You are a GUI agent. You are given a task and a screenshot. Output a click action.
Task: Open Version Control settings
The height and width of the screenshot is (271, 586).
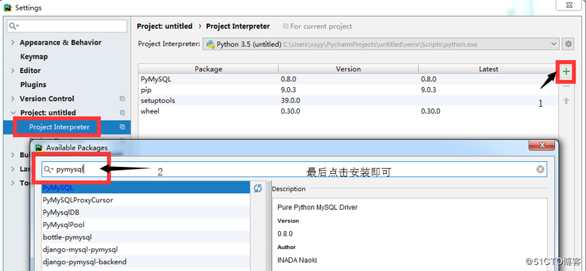coord(47,99)
